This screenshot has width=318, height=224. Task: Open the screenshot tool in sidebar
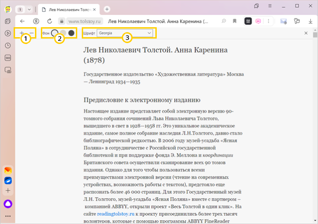[x=8, y=70]
